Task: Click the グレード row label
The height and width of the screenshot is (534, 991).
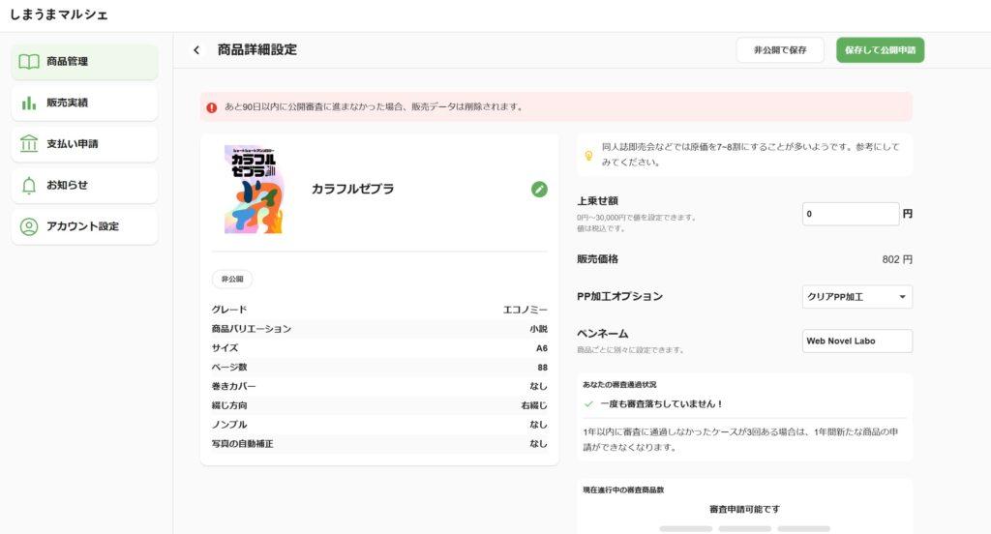Action: click(229, 310)
